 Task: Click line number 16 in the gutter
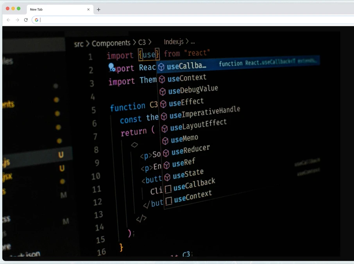[101, 252]
